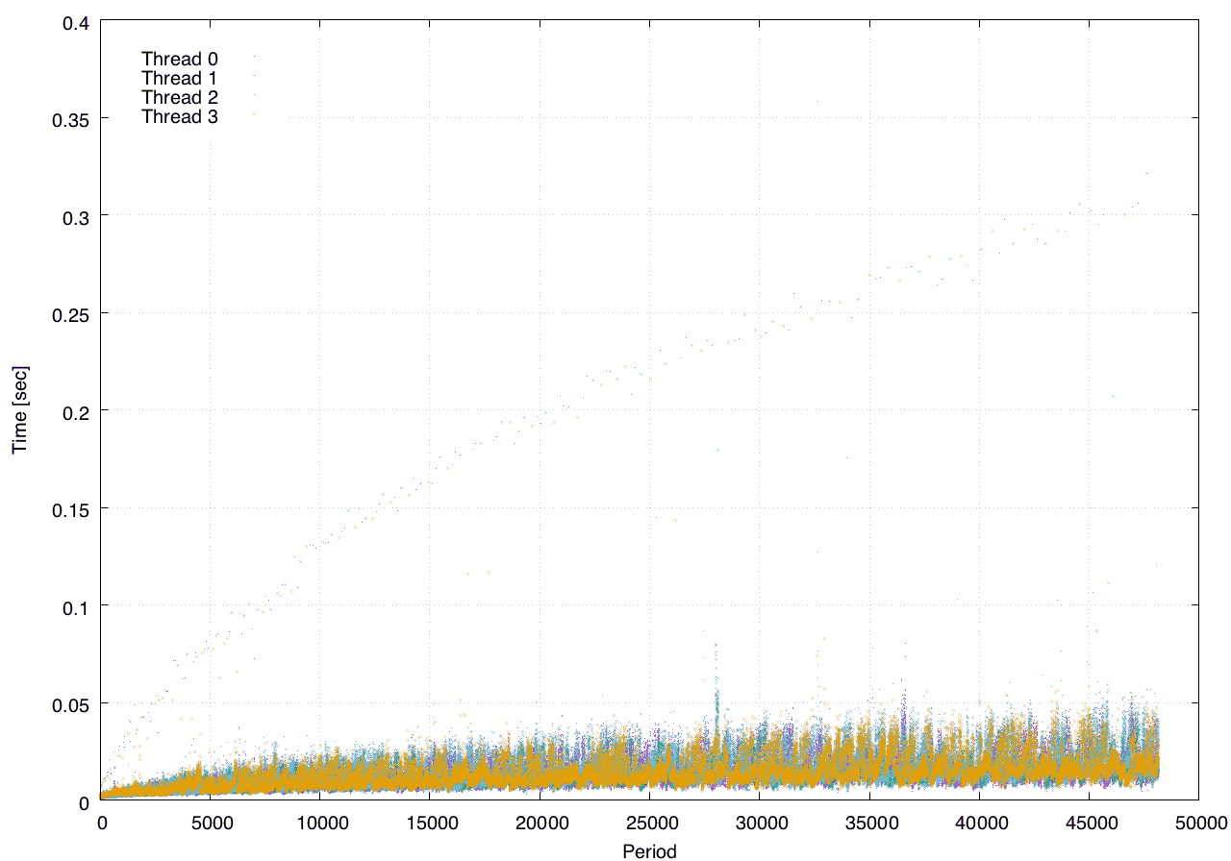
Task: Click the 'Thread 1' legend label
Action: coord(180,78)
